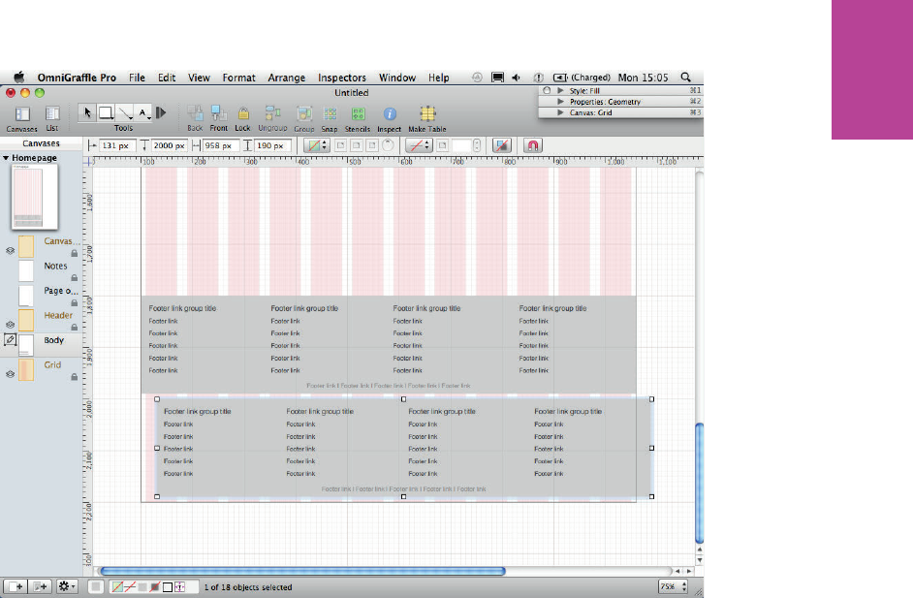Bring selection to Front
The image size is (913, 598).
click(219, 114)
